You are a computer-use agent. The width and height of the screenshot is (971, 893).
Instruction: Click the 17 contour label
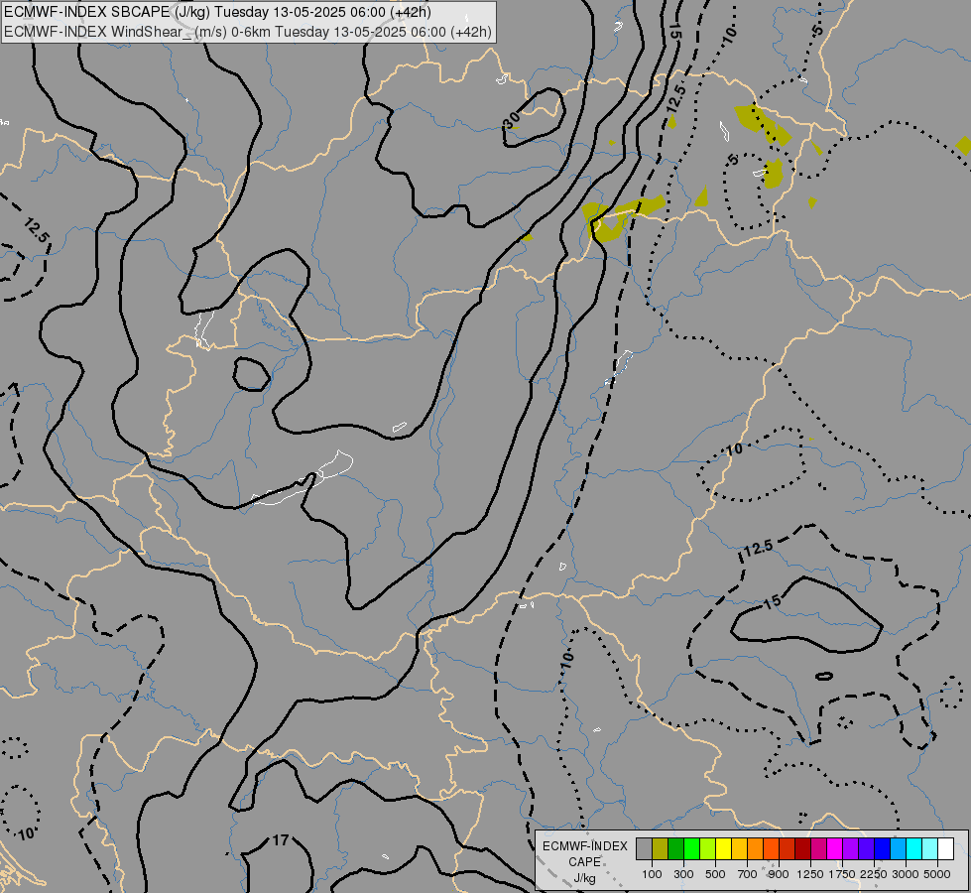281,840
